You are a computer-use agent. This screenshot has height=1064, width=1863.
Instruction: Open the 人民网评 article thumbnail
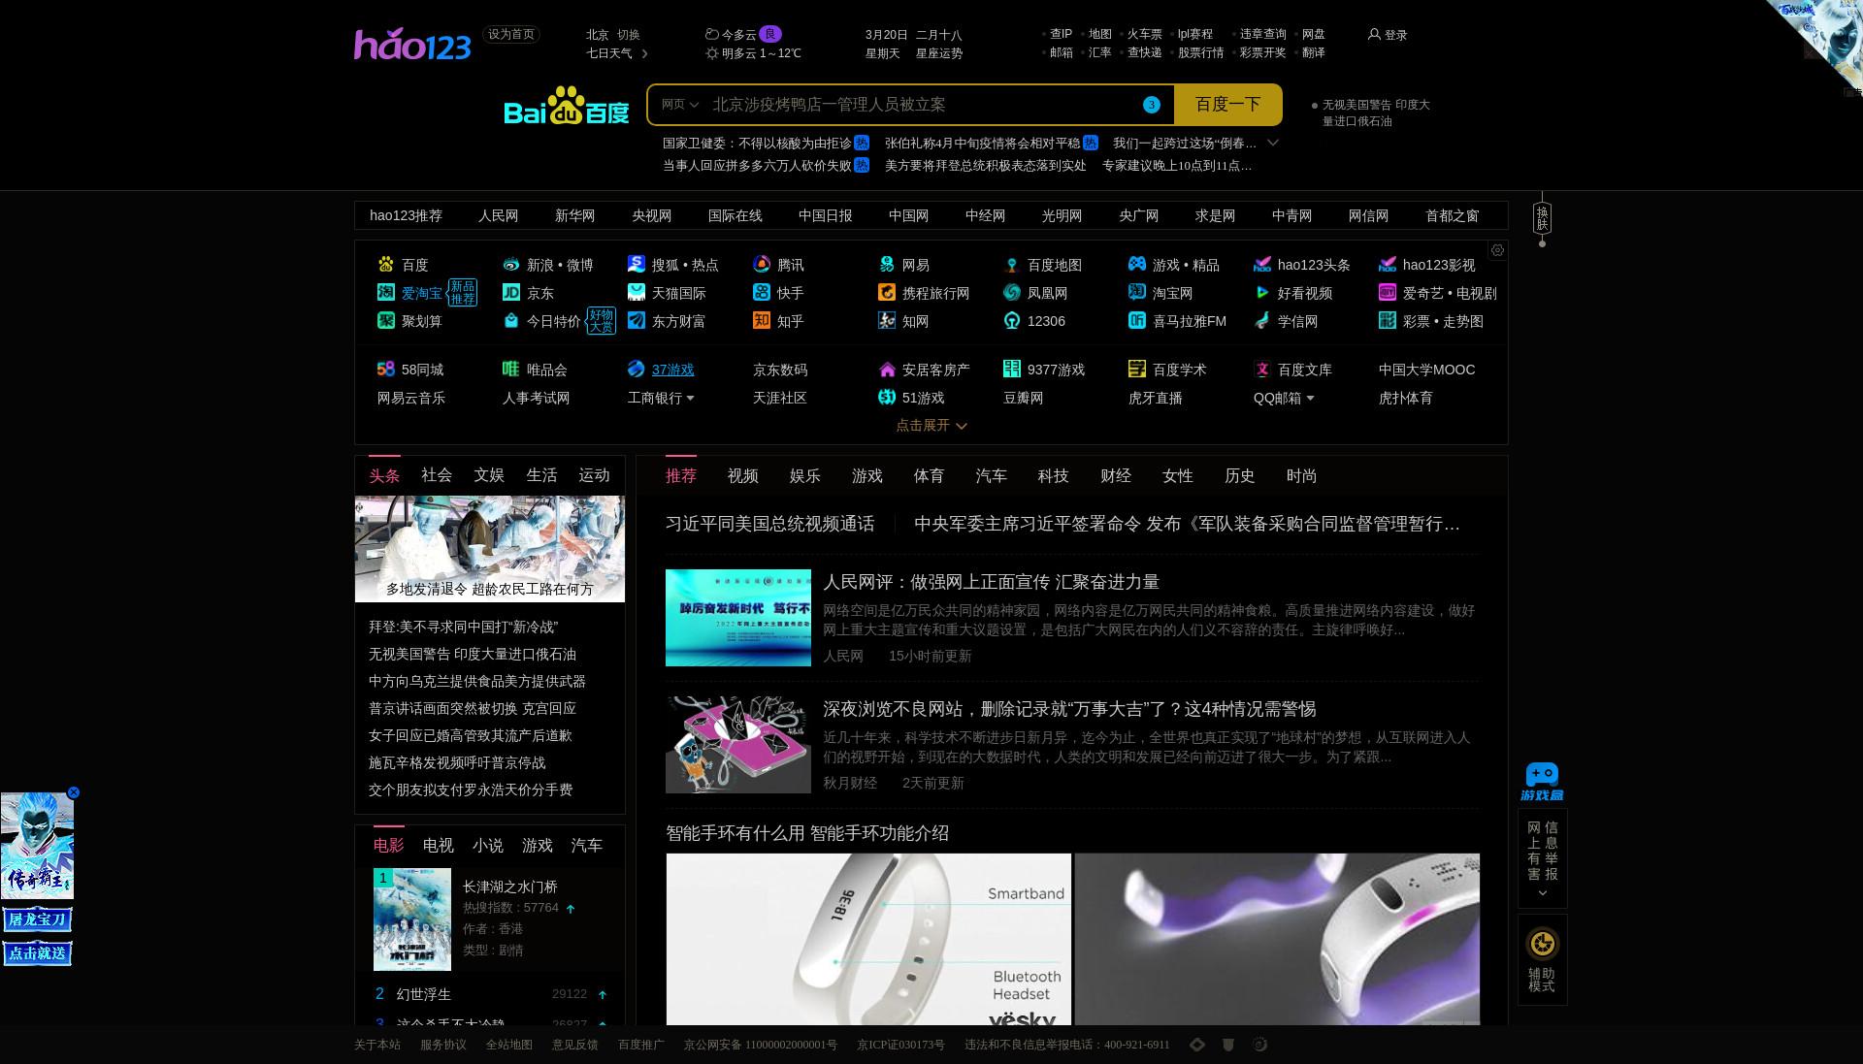click(738, 618)
